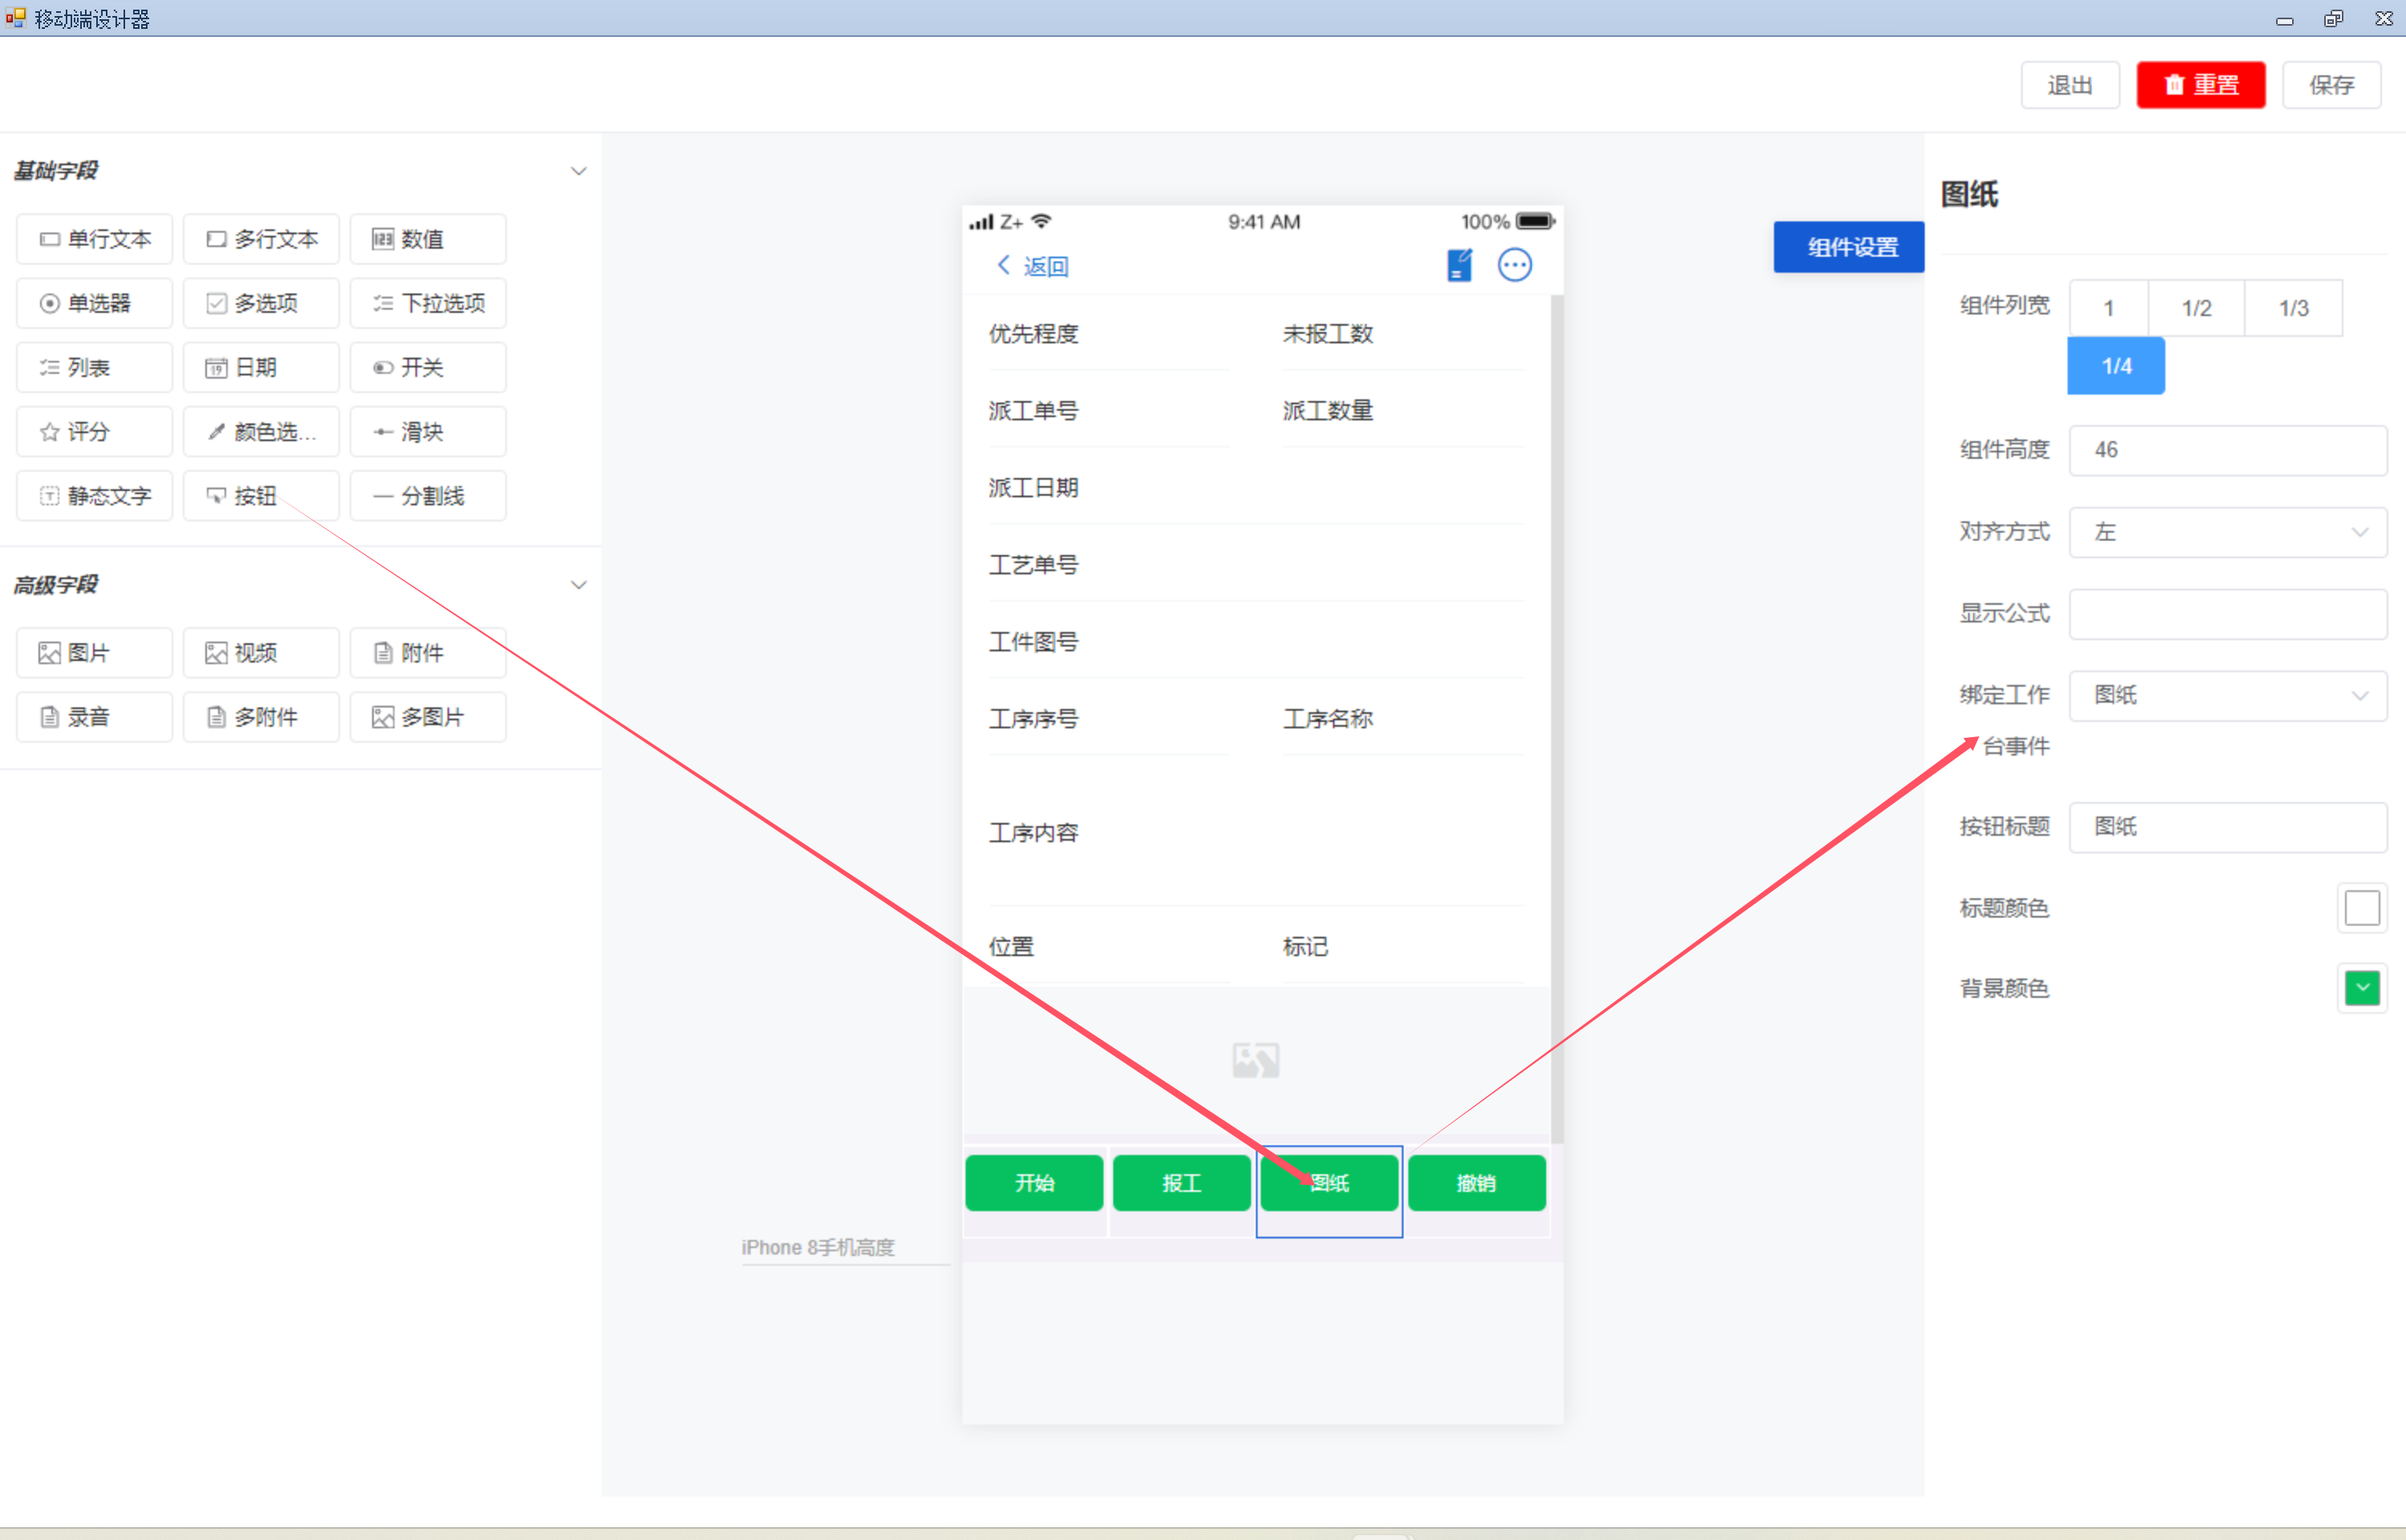2406x1540 pixels.
Task: Click the edit note icon in phone header
Action: click(x=1460, y=265)
